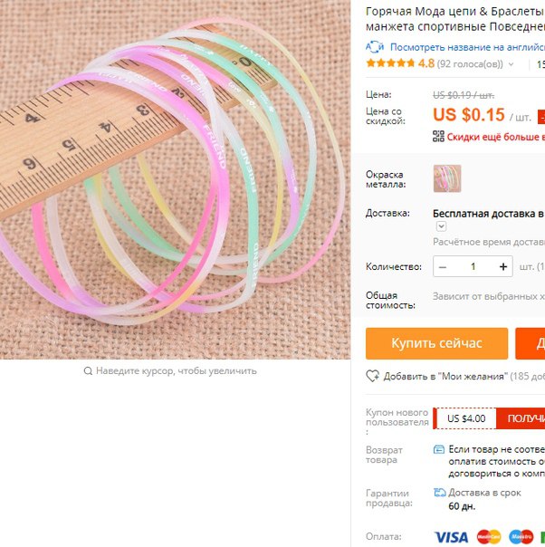The image size is (545, 547).
Task: Click the VISA payment logo
Action: (451, 537)
